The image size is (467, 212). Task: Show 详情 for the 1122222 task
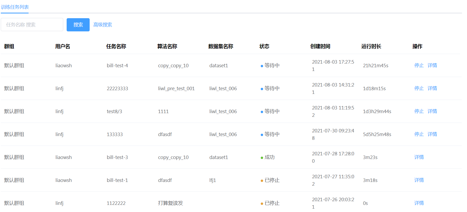(419, 203)
